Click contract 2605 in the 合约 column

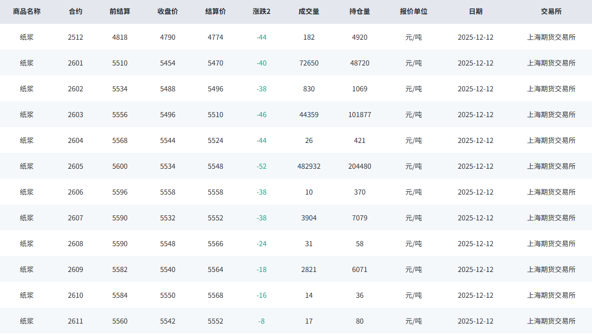[x=75, y=166]
